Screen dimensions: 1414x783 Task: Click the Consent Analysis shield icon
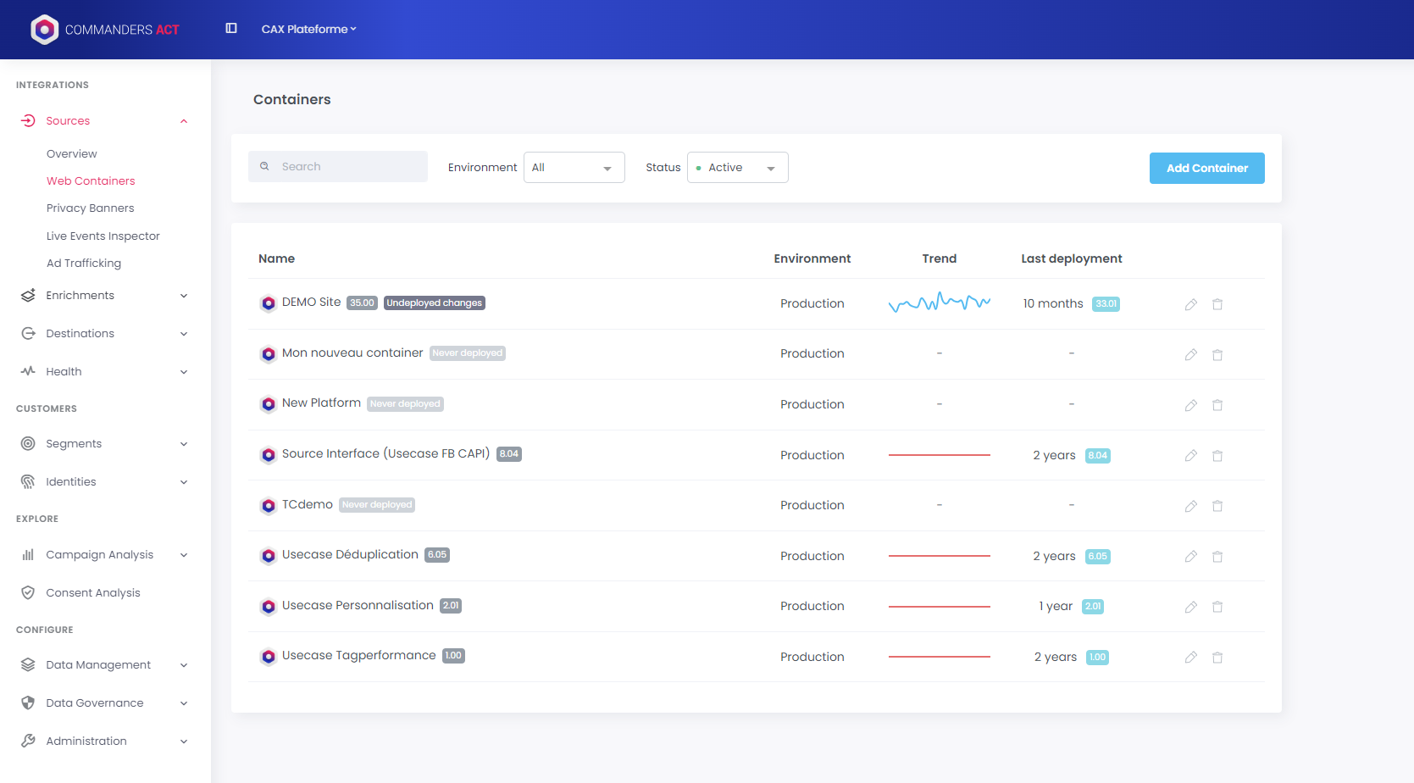coord(28,593)
